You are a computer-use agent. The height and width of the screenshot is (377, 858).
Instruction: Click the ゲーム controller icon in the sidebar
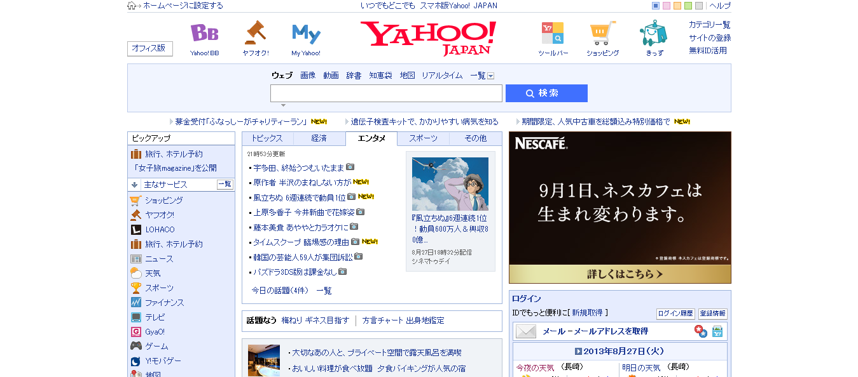pos(135,347)
